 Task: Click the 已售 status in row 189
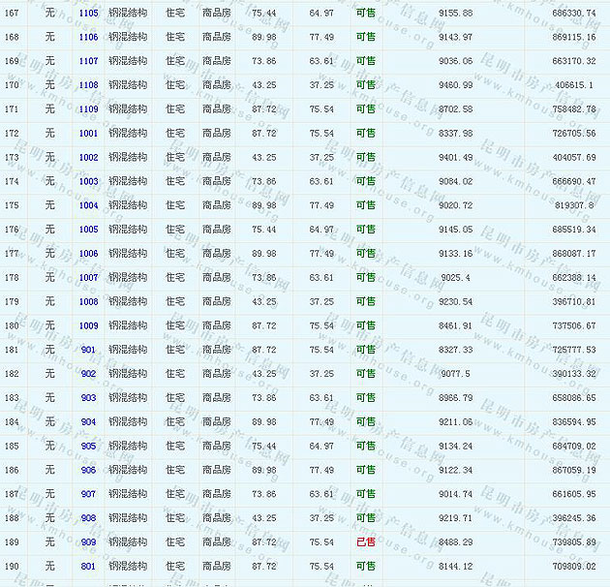(365, 542)
